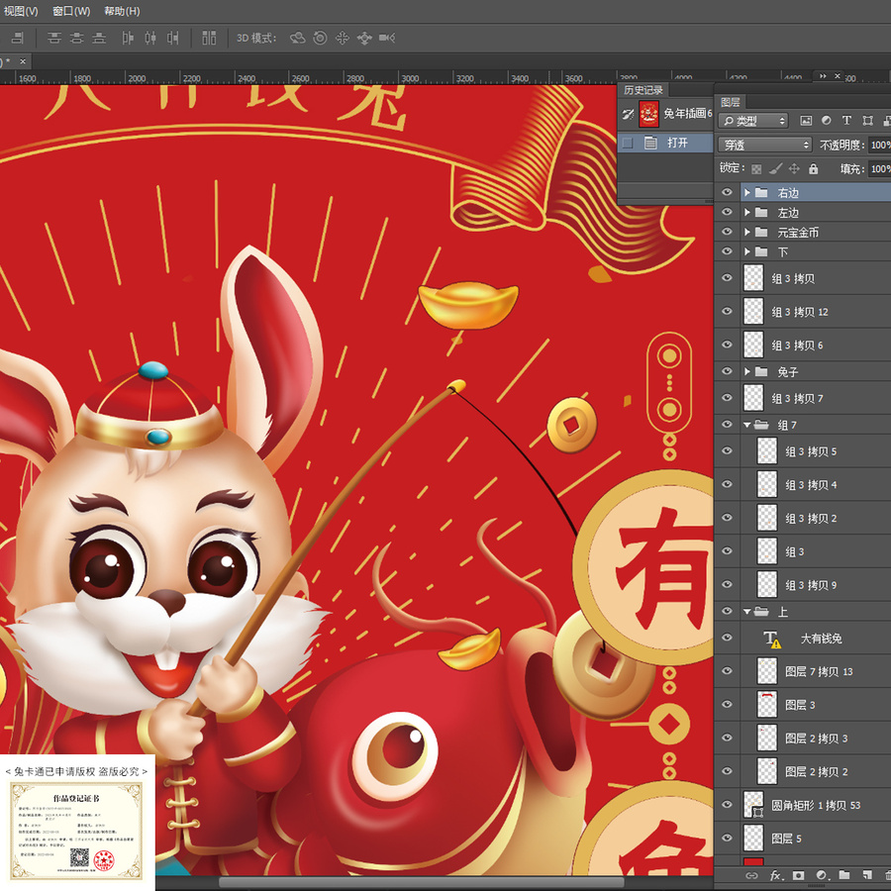Select the 3D slide mode icon
Viewport: 891px width, 891px height.
point(364,38)
